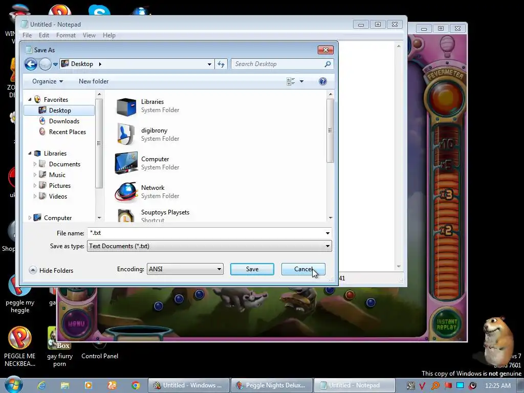
Task: Click the Cancel button
Action: tap(303, 269)
